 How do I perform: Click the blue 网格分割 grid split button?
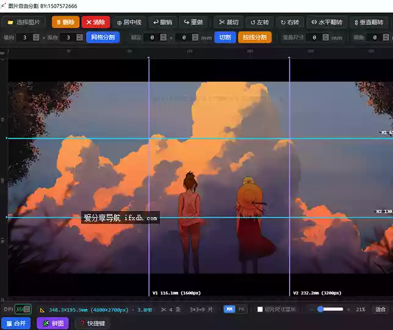point(103,37)
